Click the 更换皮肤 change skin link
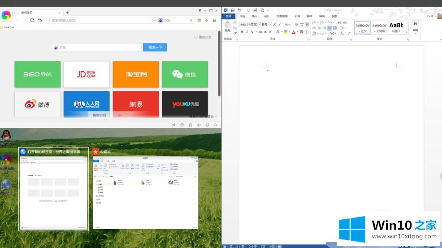Image resolution: width=442 pixels, height=248 pixels. [203, 37]
